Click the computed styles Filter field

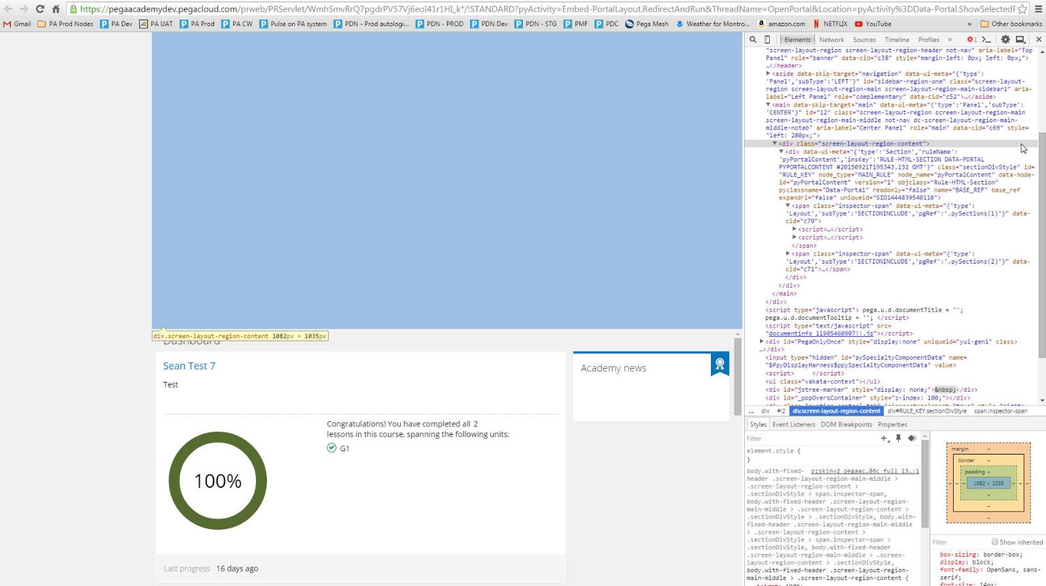point(959,542)
